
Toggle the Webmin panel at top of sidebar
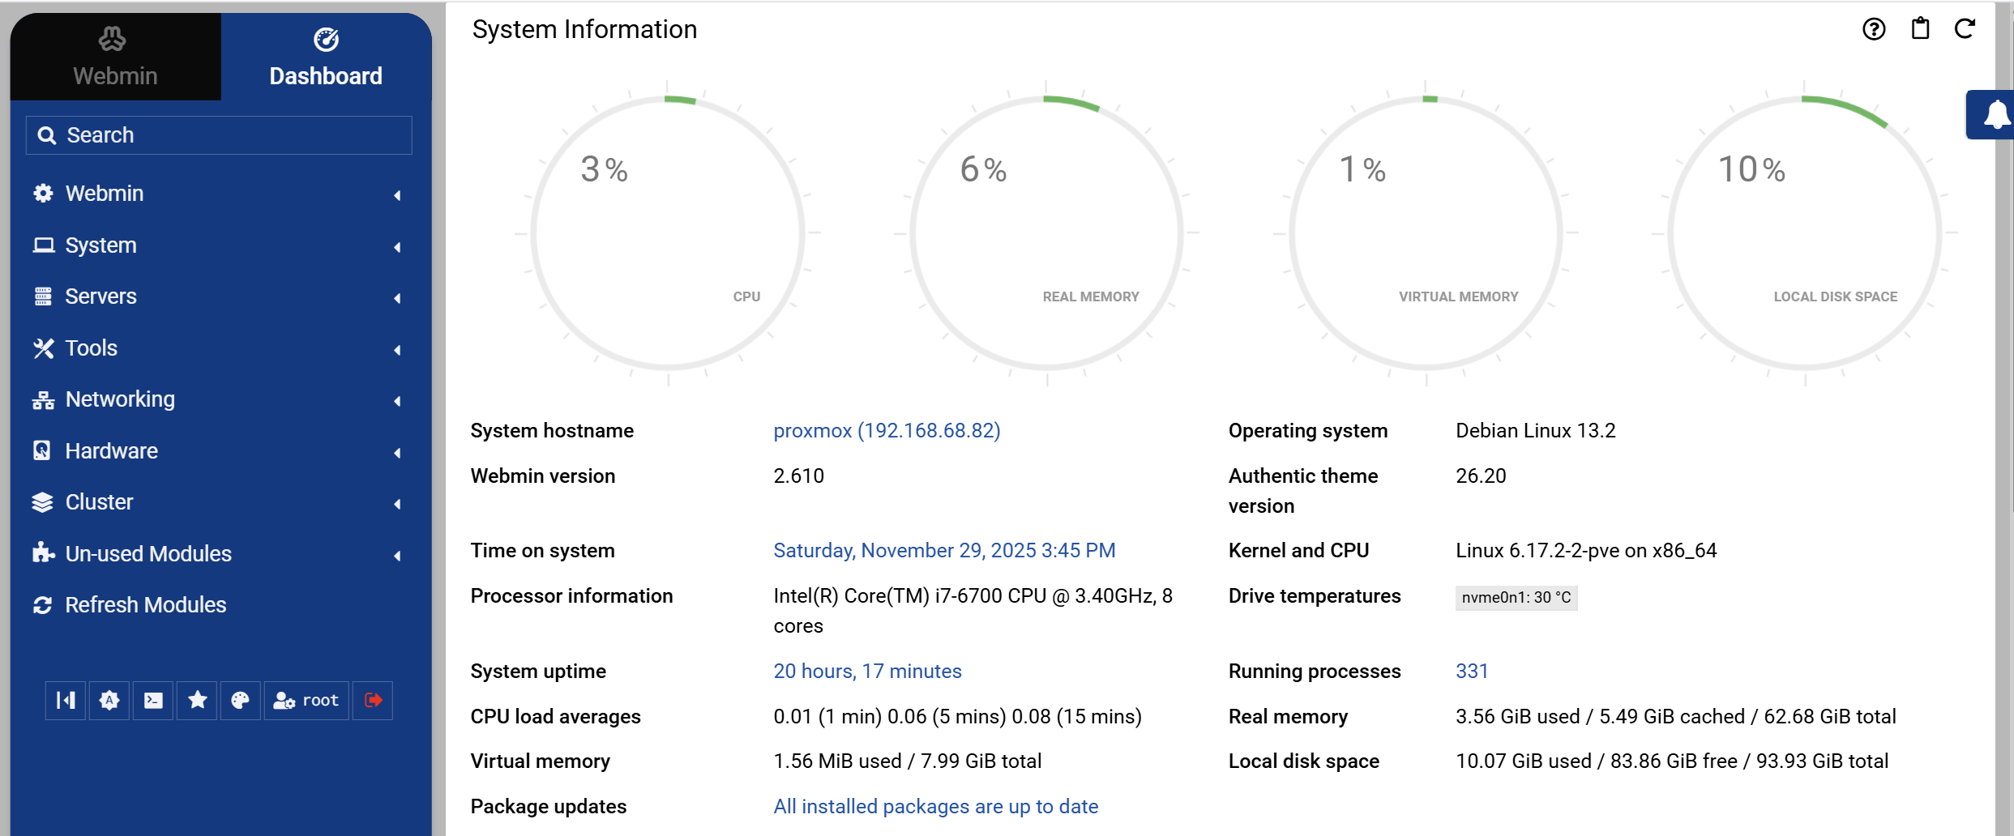click(x=115, y=57)
